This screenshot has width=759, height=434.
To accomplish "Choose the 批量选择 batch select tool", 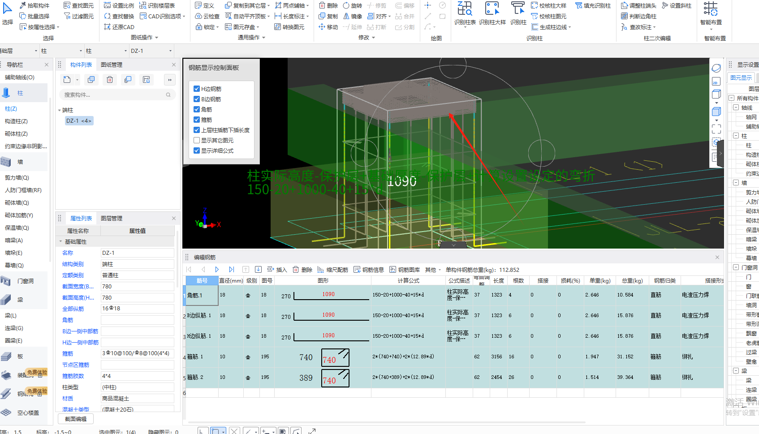I will [x=34, y=16].
